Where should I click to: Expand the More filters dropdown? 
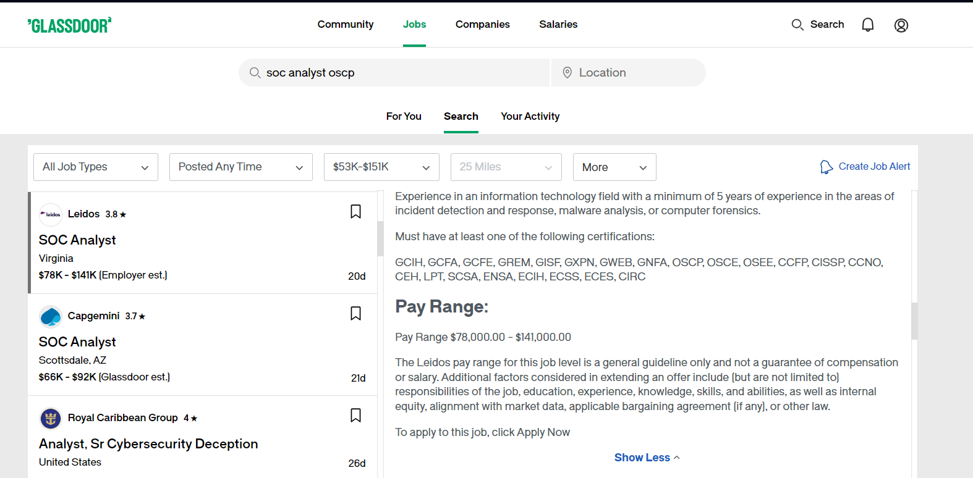pyautogui.click(x=614, y=167)
